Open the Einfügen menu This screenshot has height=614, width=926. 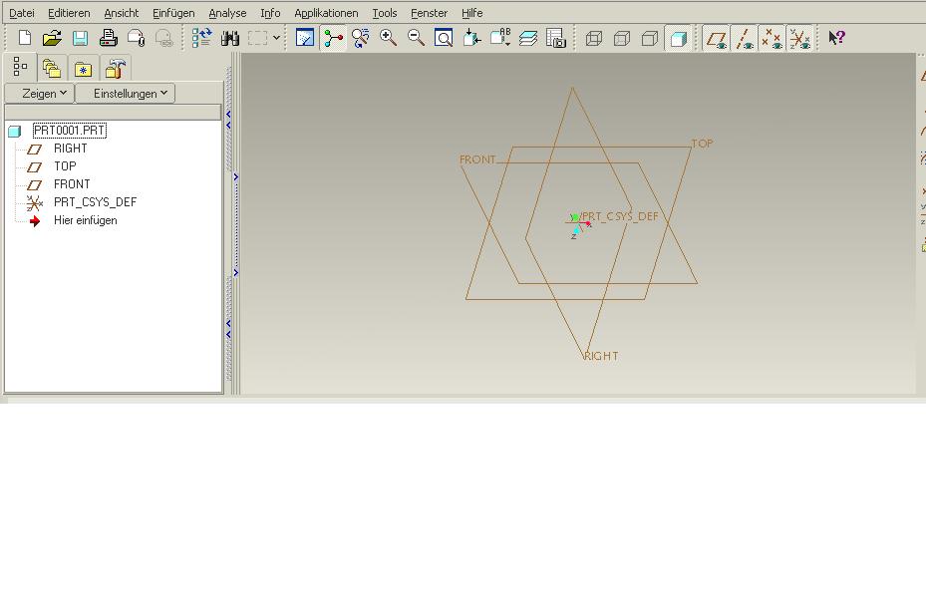[x=173, y=13]
